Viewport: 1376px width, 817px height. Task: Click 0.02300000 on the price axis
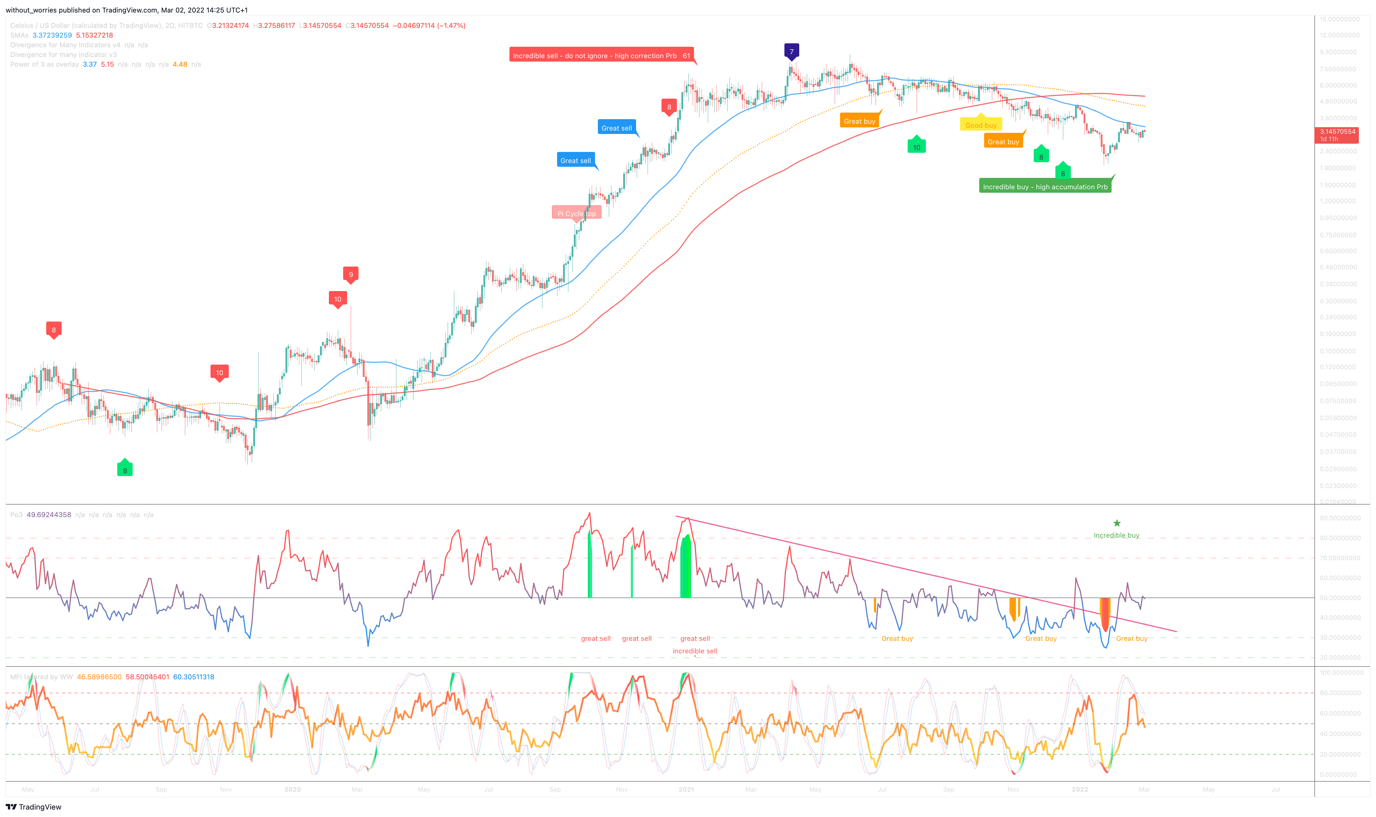point(1338,485)
